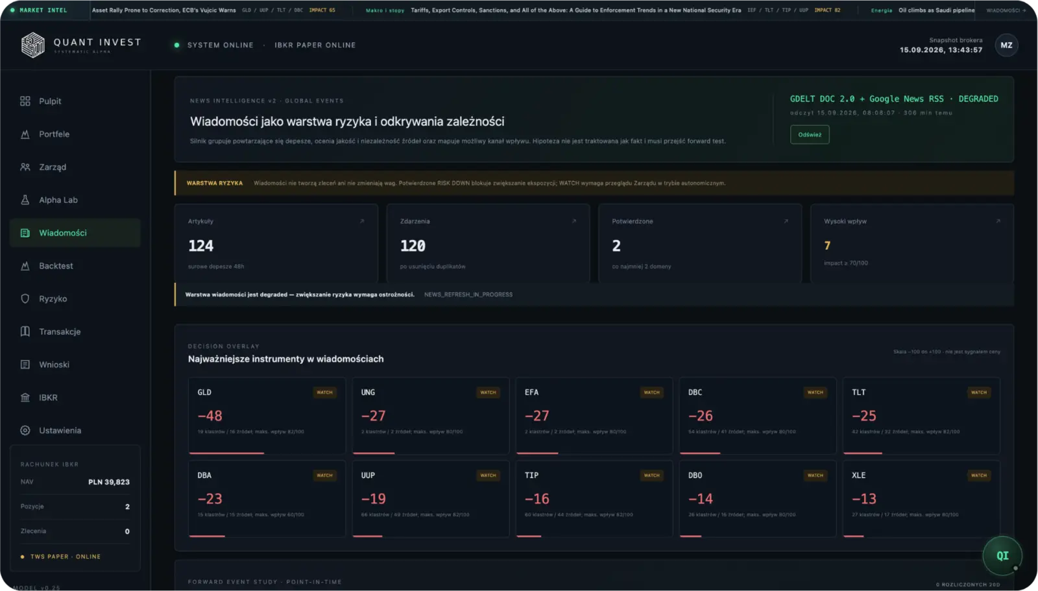
Task: Click the Alpha Lab flask icon
Action: click(25, 200)
